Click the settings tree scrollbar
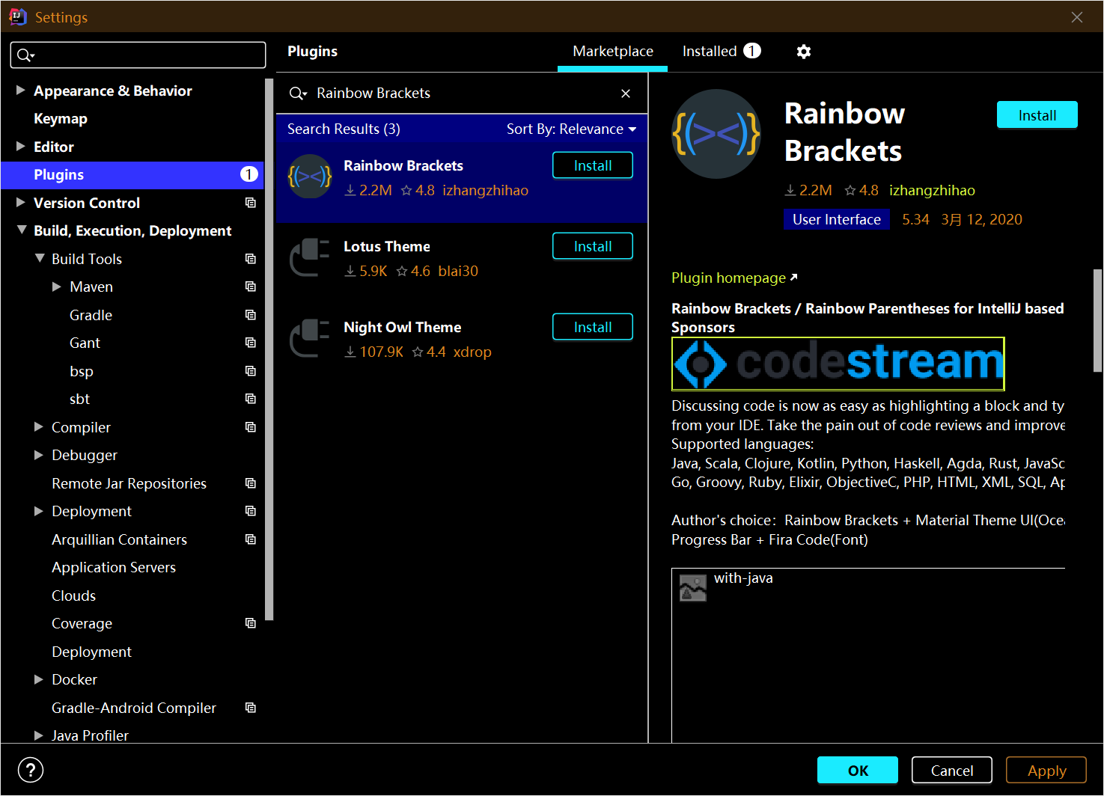The width and height of the screenshot is (1104, 796). (x=269, y=349)
